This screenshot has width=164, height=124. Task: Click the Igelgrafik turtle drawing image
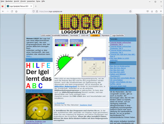[x=80, y=58]
